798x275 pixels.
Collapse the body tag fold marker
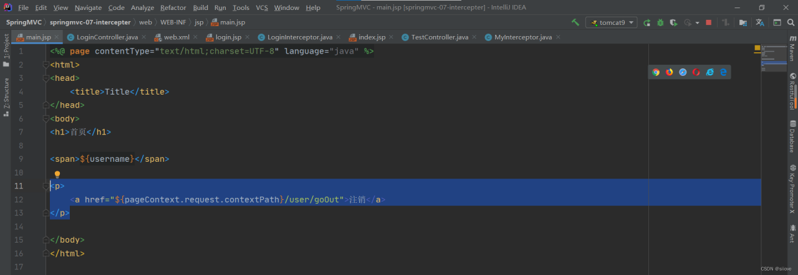pyautogui.click(x=46, y=119)
